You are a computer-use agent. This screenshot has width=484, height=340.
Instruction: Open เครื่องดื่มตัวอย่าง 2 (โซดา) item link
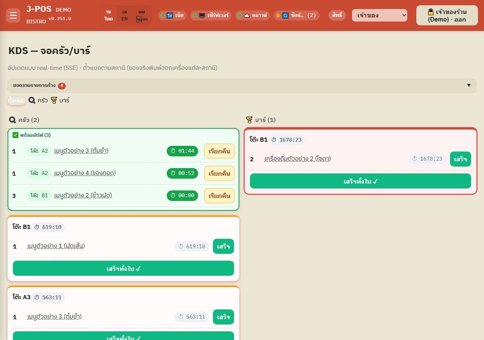pos(298,159)
